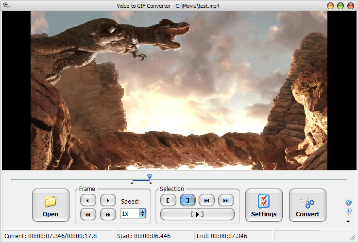Jump to selection end
The image size is (358, 243).
tap(226, 200)
